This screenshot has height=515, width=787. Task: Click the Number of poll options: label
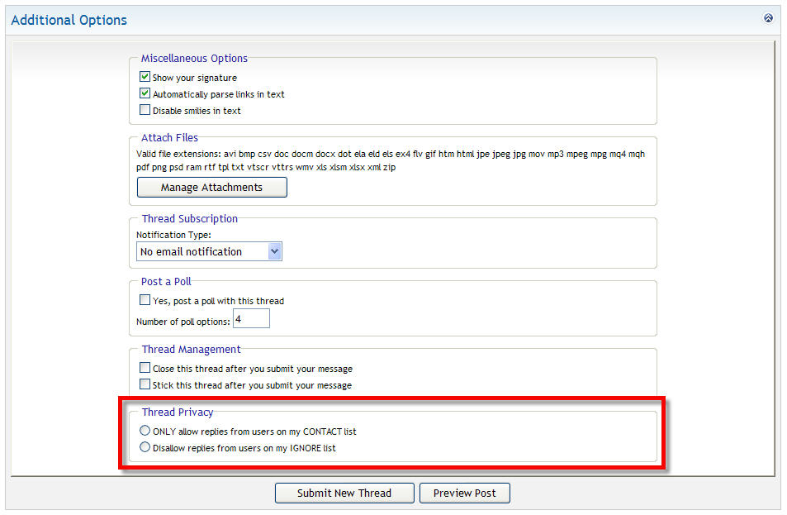[x=183, y=322]
